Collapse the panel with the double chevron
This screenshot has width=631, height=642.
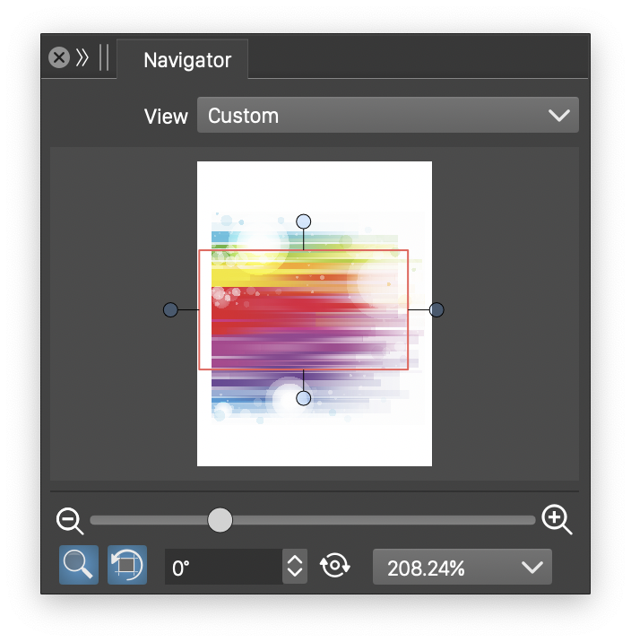82,58
